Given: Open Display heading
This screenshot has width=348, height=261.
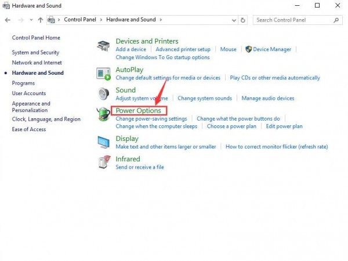Looking at the screenshot, I should (x=127, y=139).
